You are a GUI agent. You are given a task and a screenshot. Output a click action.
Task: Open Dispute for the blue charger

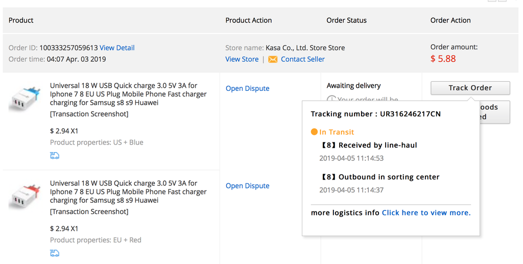coord(248,88)
